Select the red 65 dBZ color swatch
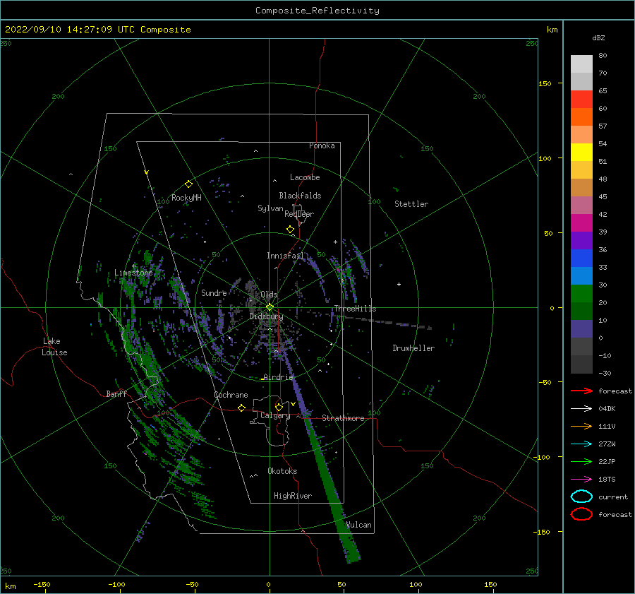 [x=581, y=99]
